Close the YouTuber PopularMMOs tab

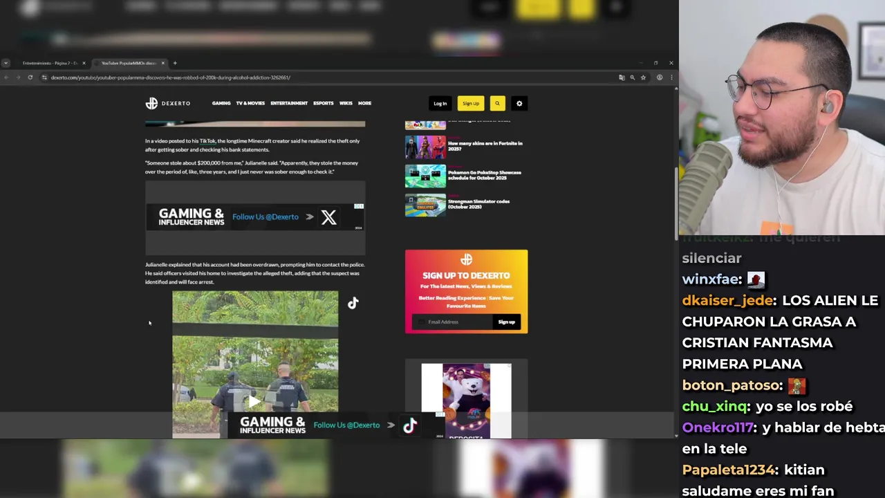(163, 63)
